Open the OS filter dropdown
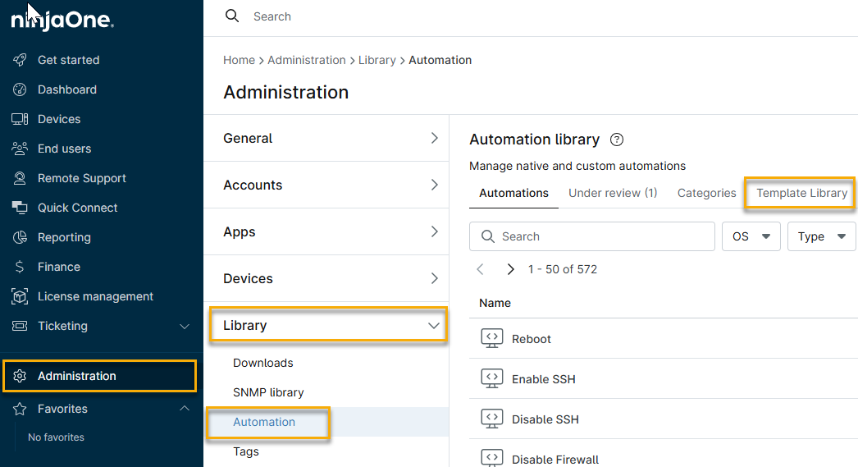This screenshot has width=858, height=467. [x=751, y=236]
